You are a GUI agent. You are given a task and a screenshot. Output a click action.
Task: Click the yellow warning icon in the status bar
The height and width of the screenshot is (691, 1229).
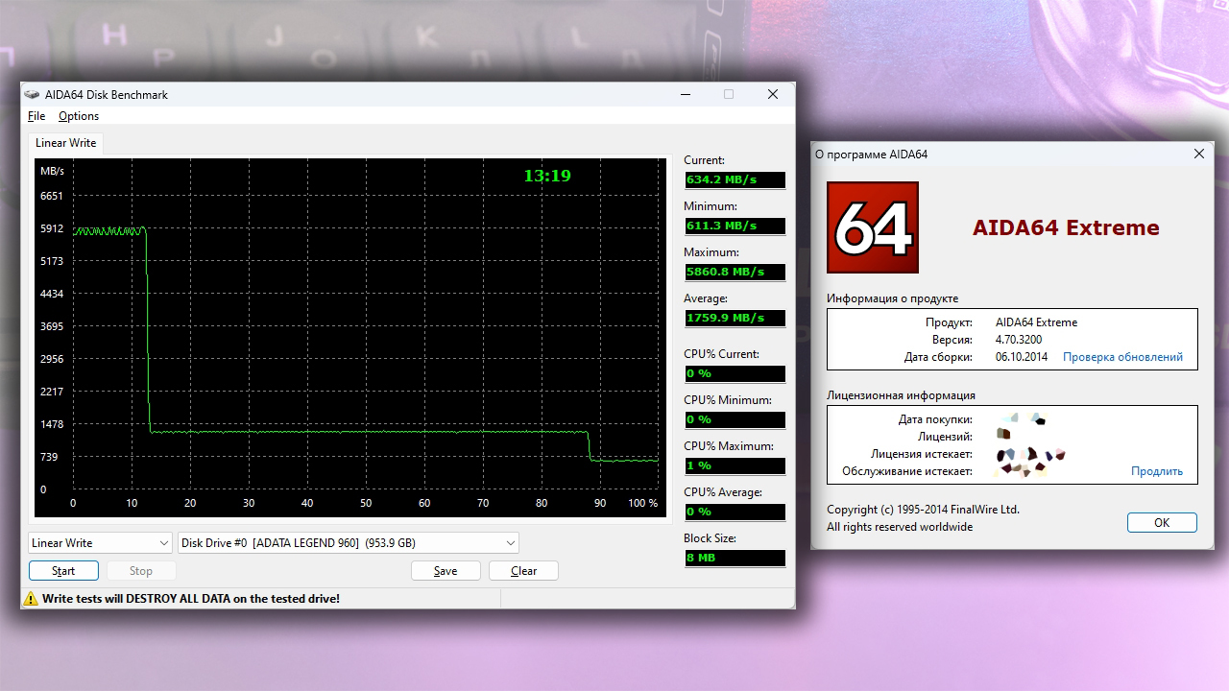[x=32, y=599]
